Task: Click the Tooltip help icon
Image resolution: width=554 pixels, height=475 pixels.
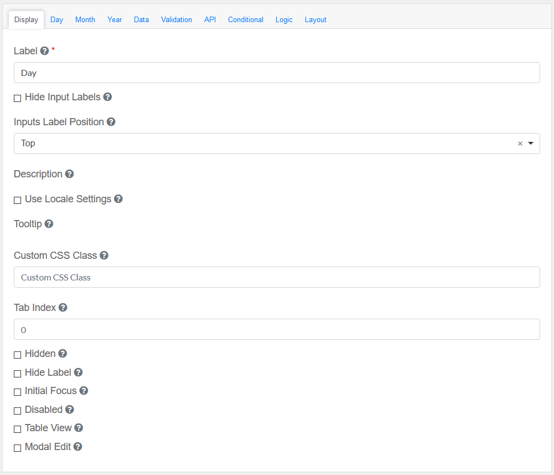Action: 49,224
